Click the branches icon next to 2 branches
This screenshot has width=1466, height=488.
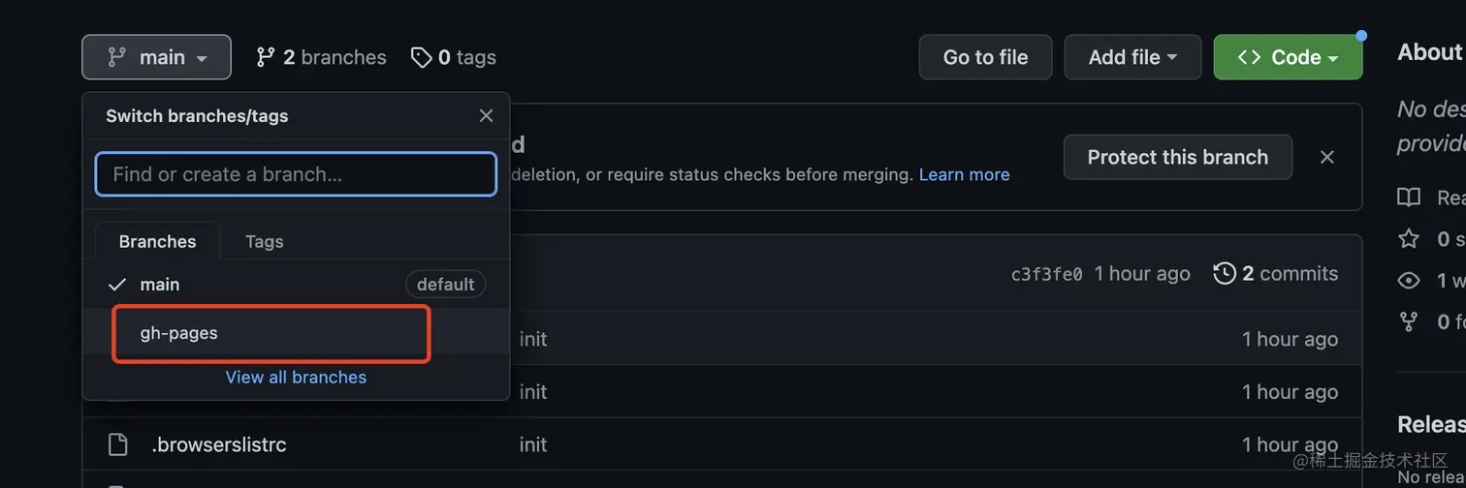tap(265, 57)
